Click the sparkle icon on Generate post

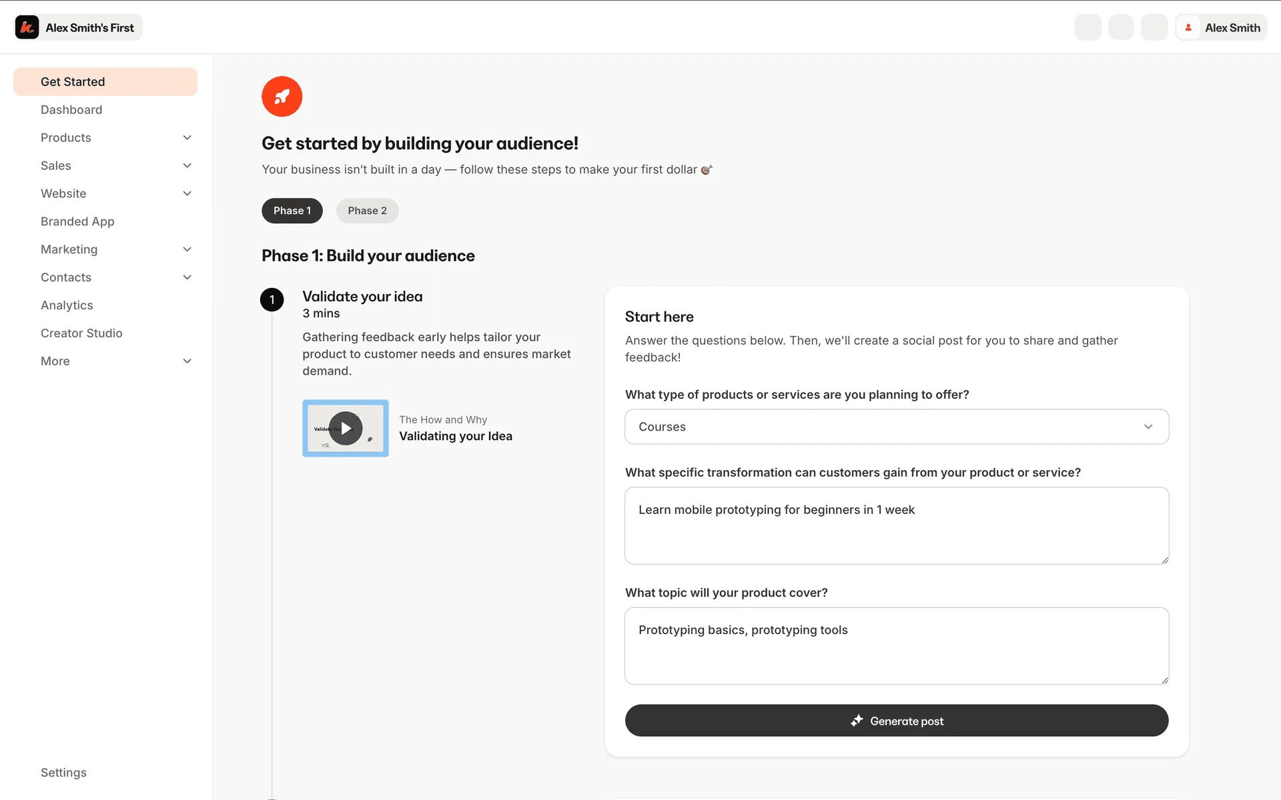pyautogui.click(x=857, y=721)
